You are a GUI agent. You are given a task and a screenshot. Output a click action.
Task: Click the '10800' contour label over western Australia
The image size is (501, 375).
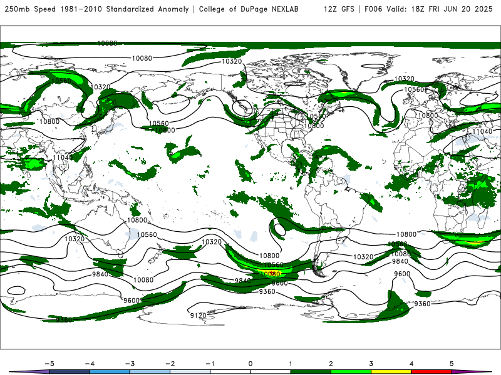(x=137, y=220)
